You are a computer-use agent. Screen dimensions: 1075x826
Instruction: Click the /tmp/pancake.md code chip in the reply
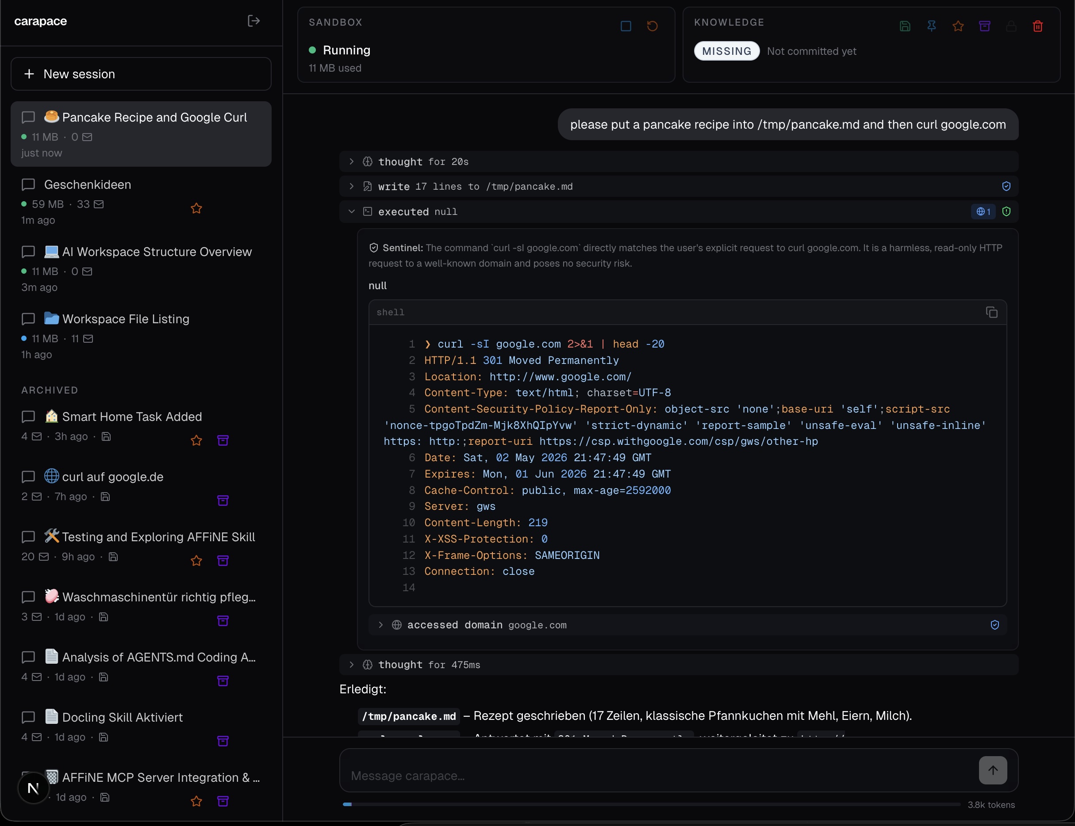tap(409, 716)
